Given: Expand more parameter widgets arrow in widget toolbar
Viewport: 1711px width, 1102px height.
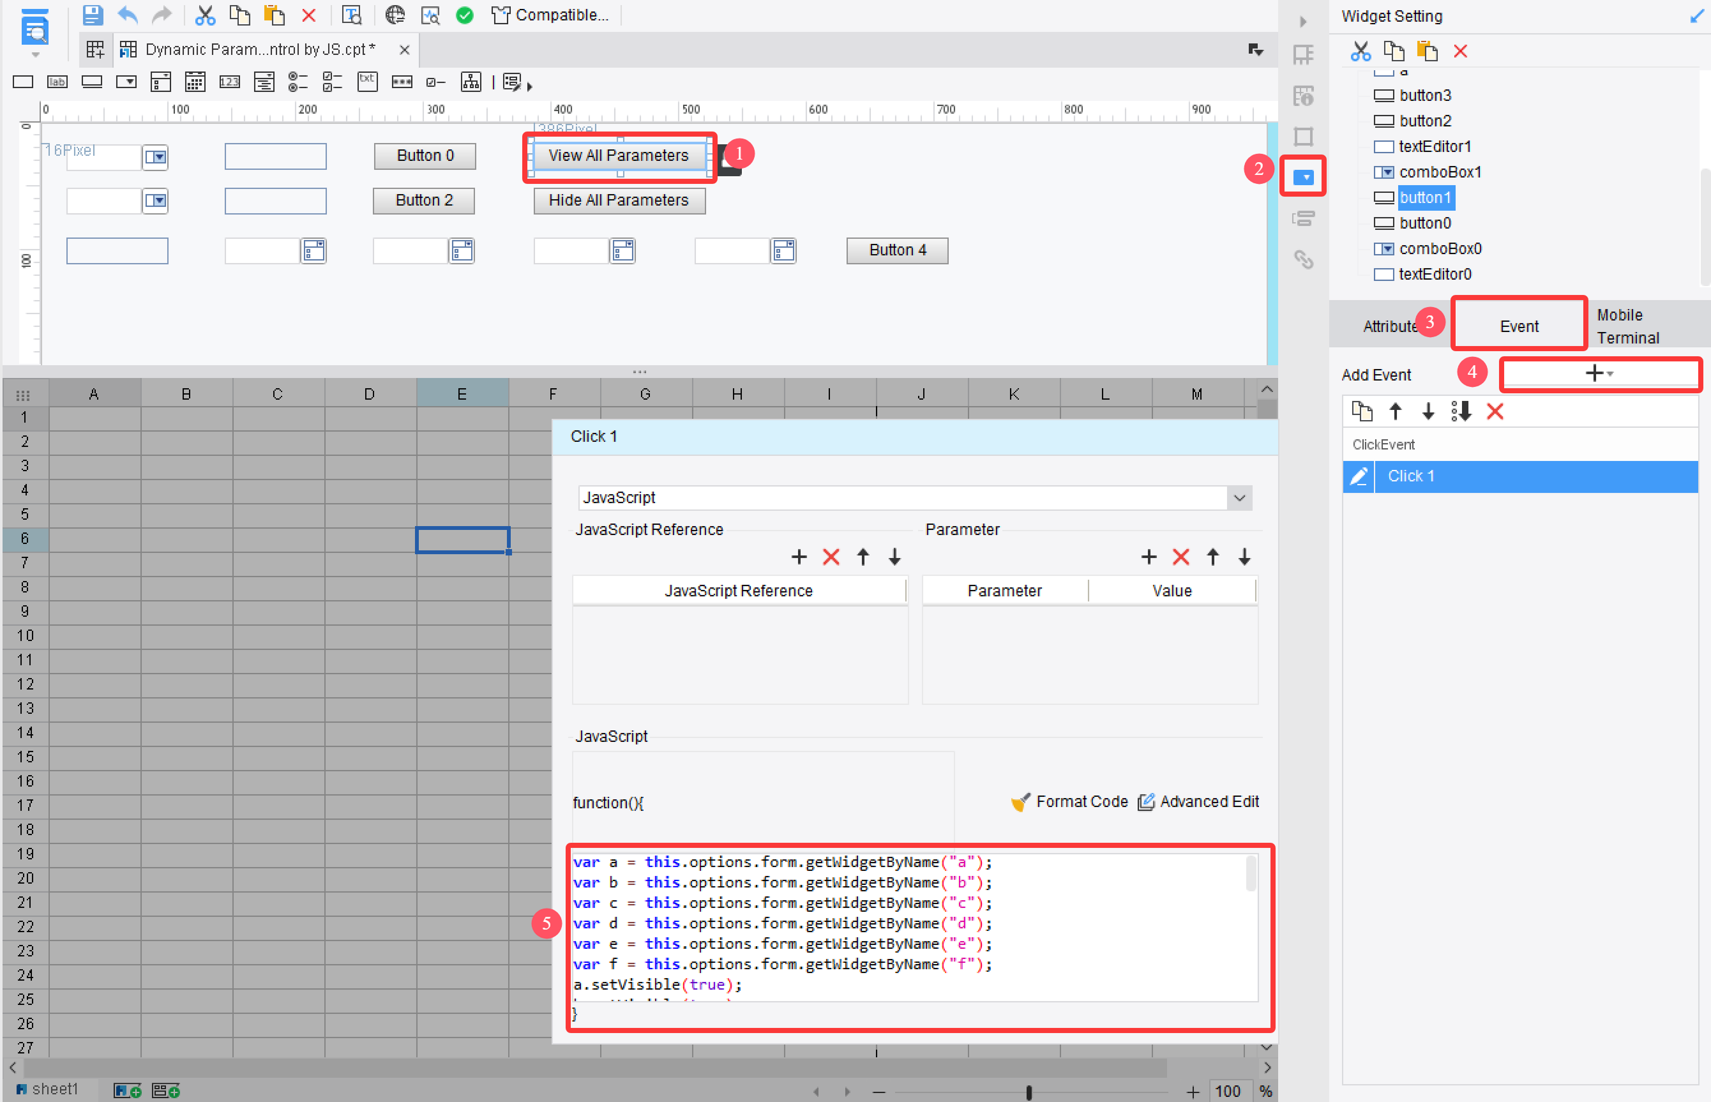Looking at the screenshot, I should [529, 87].
